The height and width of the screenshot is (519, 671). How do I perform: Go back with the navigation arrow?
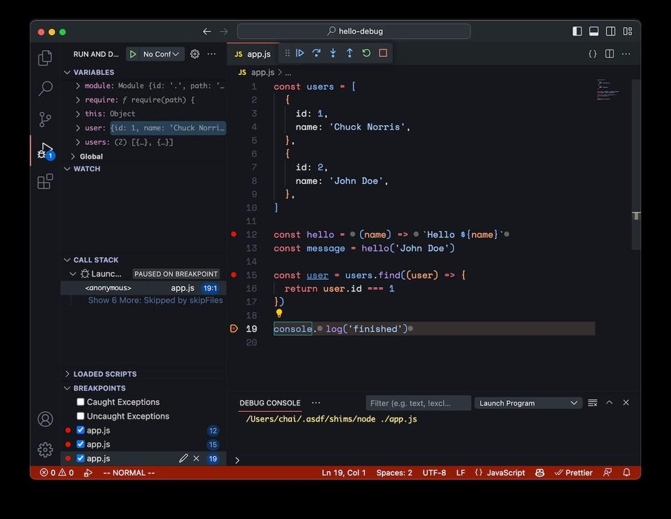coord(207,31)
